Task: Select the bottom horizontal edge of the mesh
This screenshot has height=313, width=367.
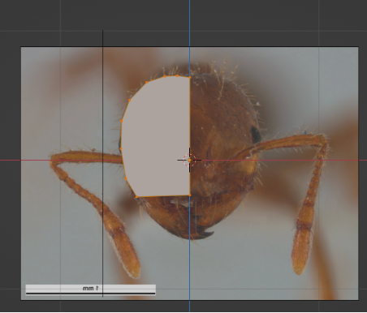Action: click(163, 196)
